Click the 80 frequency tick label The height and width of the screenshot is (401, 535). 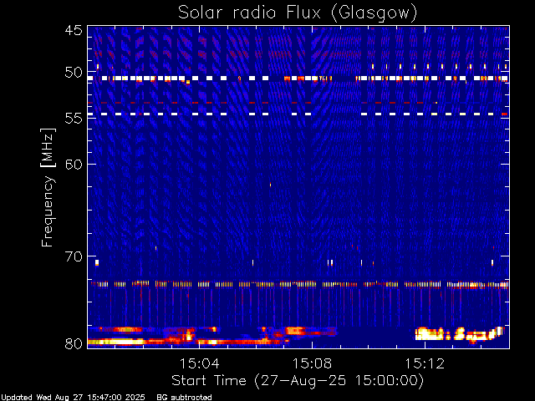coord(74,343)
